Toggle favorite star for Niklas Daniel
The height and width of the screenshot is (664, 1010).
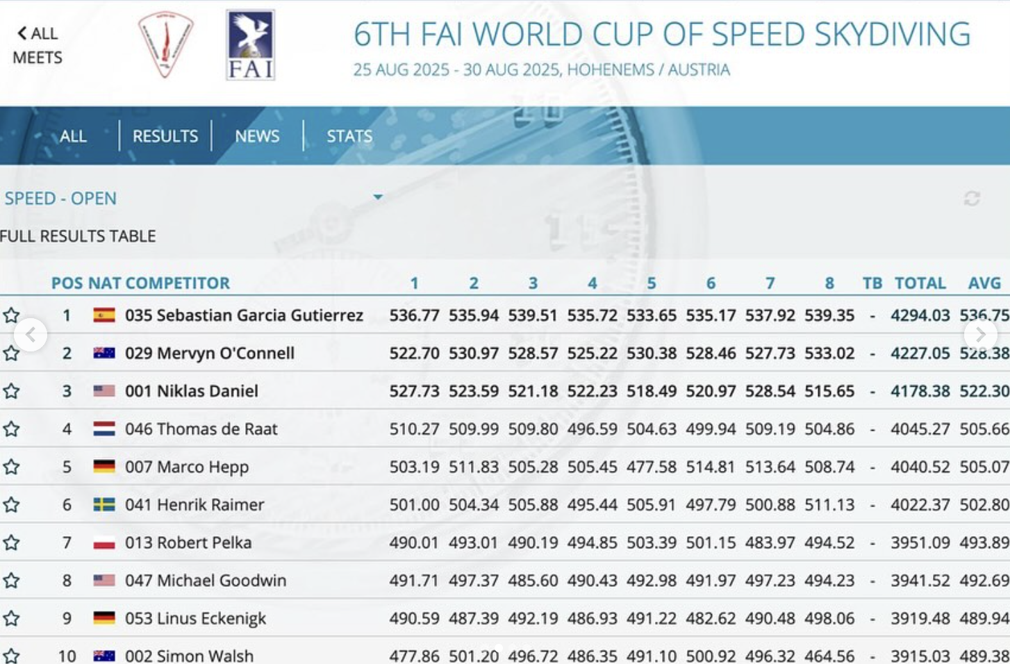tap(11, 391)
